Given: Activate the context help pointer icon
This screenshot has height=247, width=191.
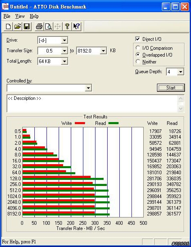Looking at the screenshot, I should click(x=76, y=26).
